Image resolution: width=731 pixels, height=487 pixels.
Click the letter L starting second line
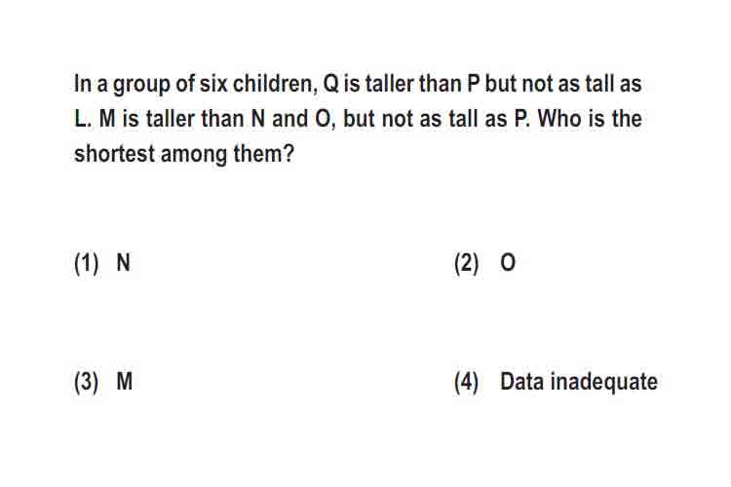tap(79, 119)
